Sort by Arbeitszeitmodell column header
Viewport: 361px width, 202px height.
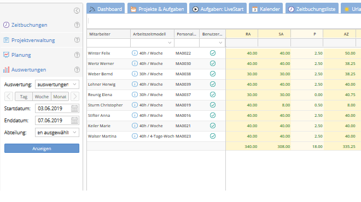[152, 34]
